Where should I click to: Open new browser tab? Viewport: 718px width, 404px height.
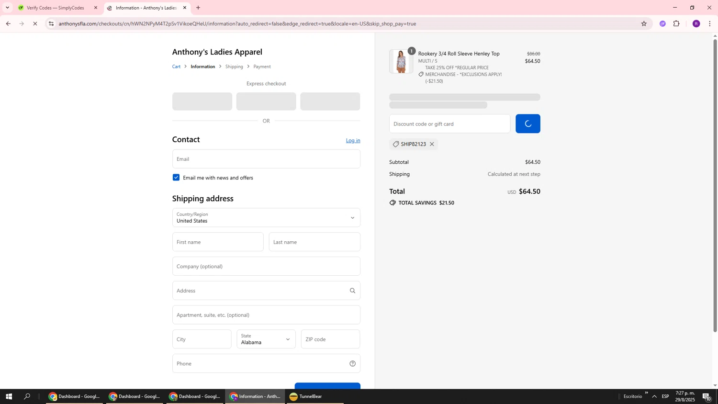pos(198,8)
